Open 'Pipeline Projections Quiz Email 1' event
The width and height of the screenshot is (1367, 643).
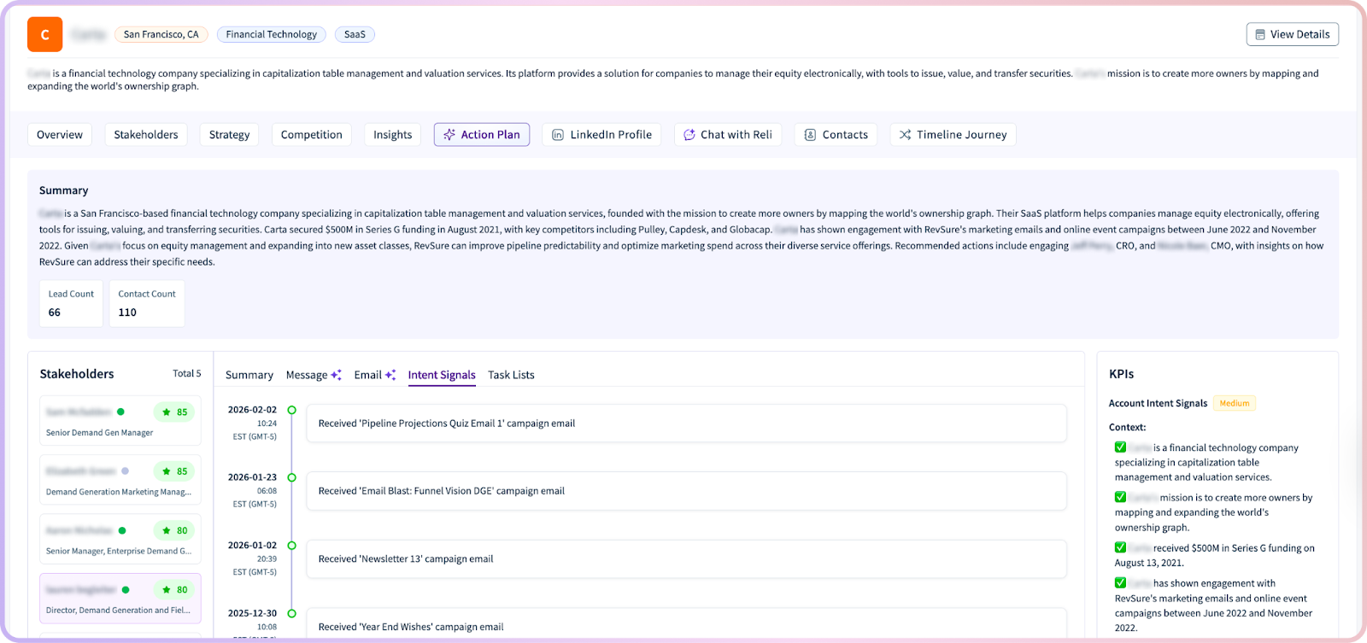[x=686, y=424]
